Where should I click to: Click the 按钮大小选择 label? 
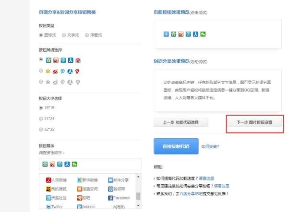(x=50, y=98)
